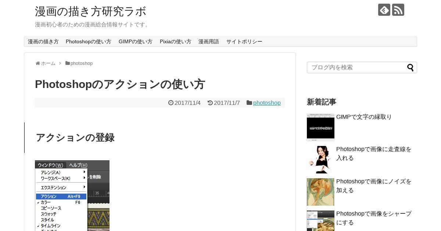The image size is (441, 231).
Task: Open article Photoshopで画像をシャープにする
Action: click(x=374, y=218)
